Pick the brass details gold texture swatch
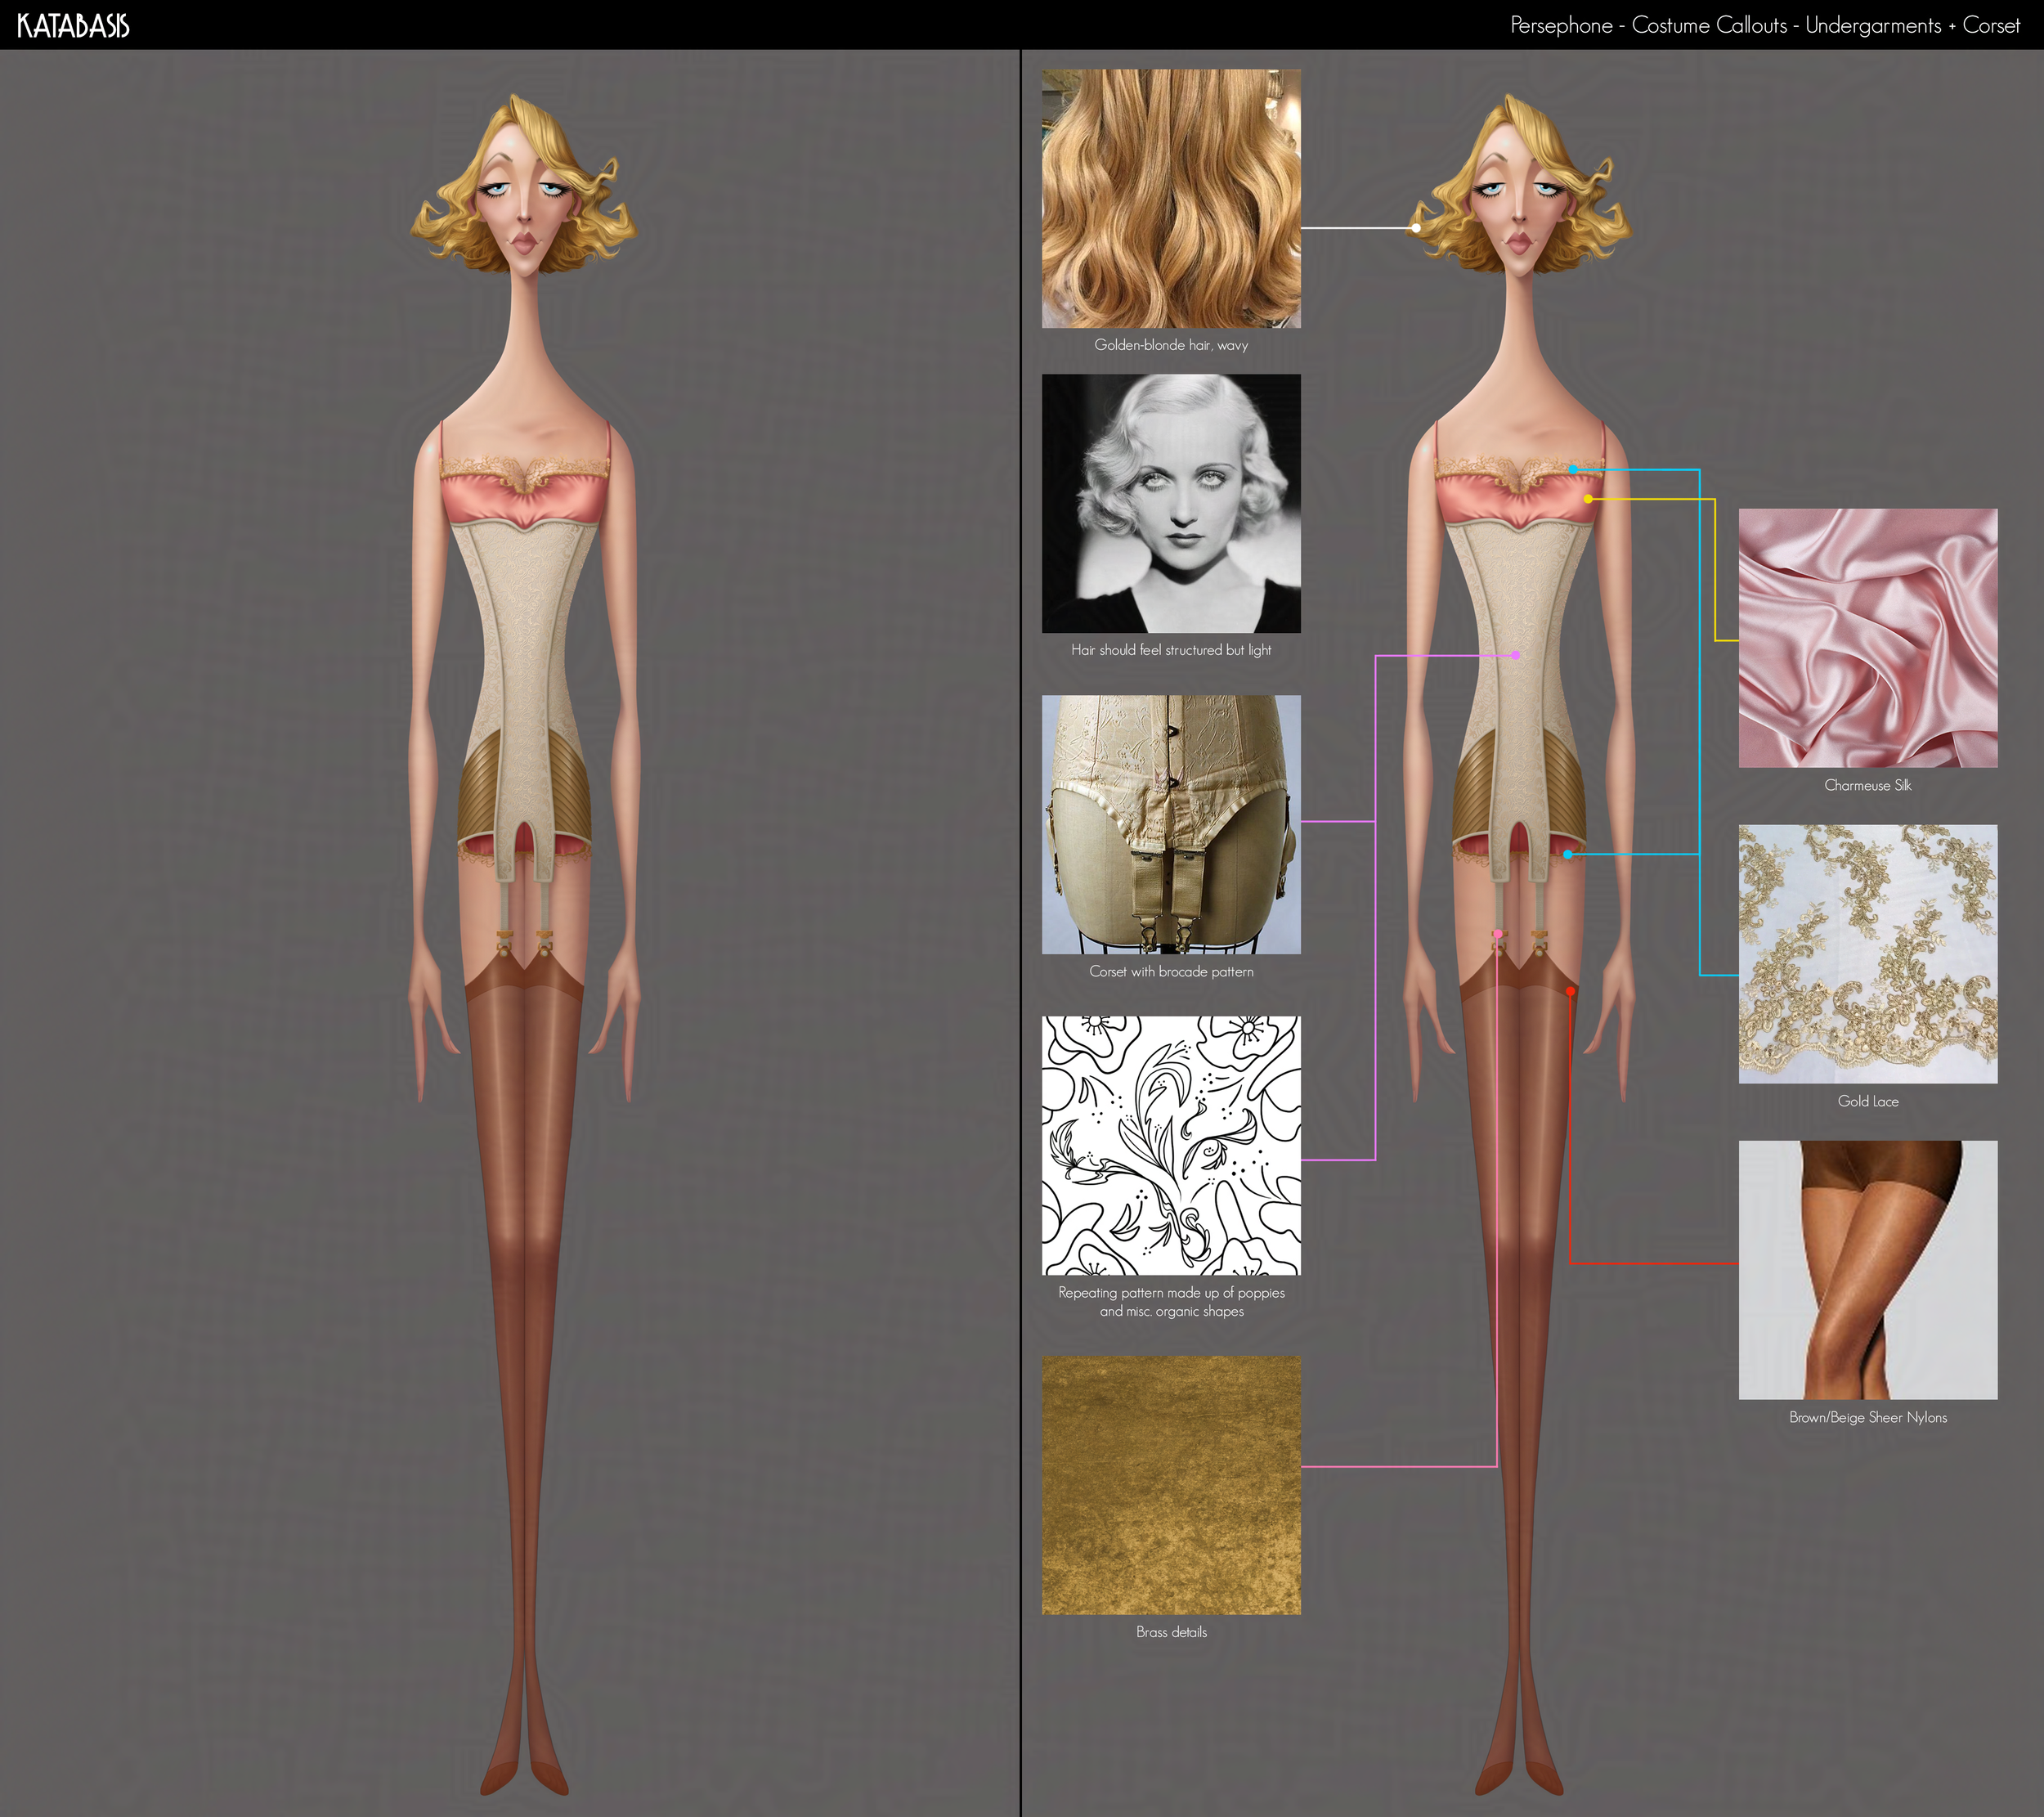The image size is (2044, 1817). 1171,1485
